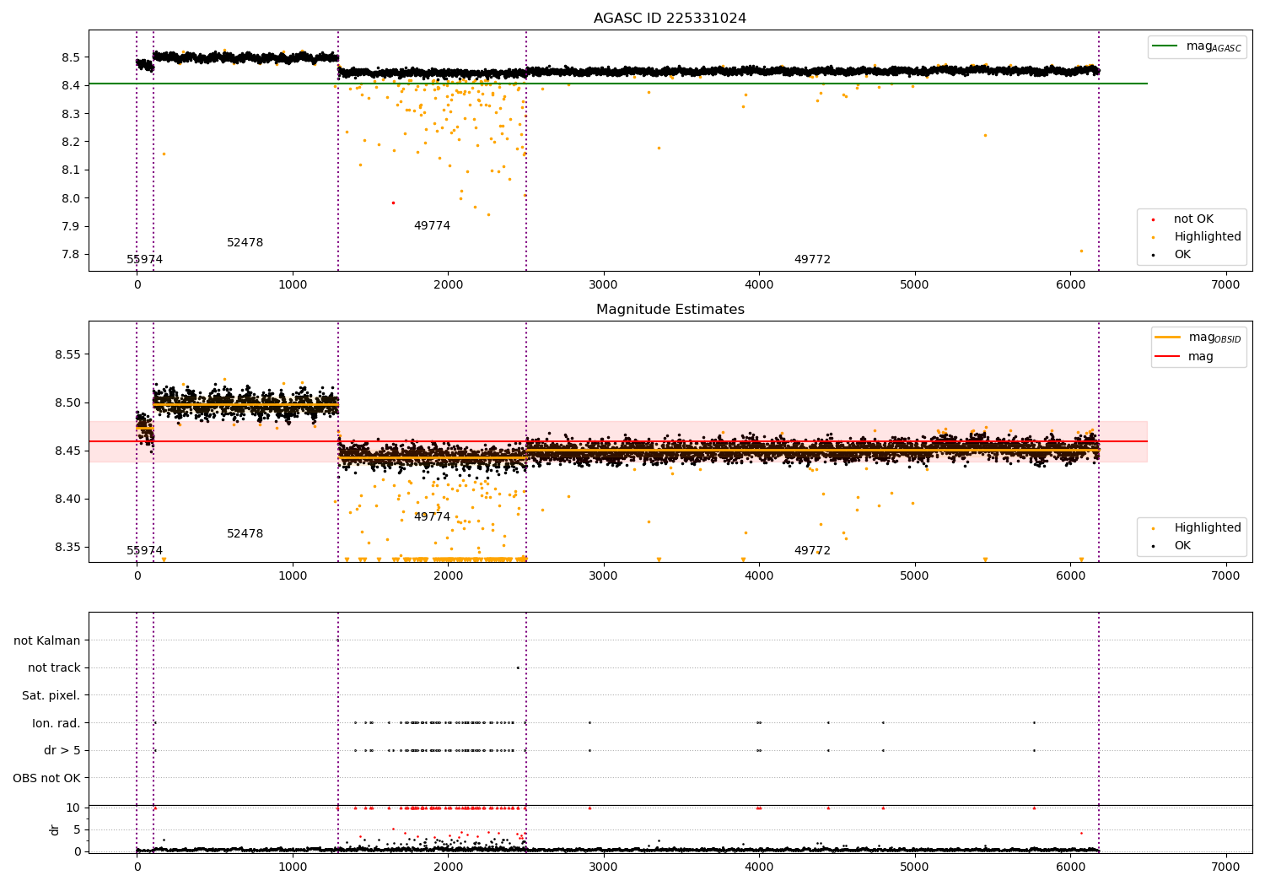Click label 55974 in Magnitude Estimates panel
The width and height of the screenshot is (1265, 886).
[145, 551]
